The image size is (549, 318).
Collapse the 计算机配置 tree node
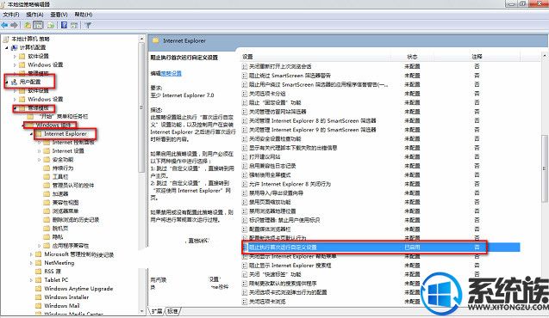(7, 47)
